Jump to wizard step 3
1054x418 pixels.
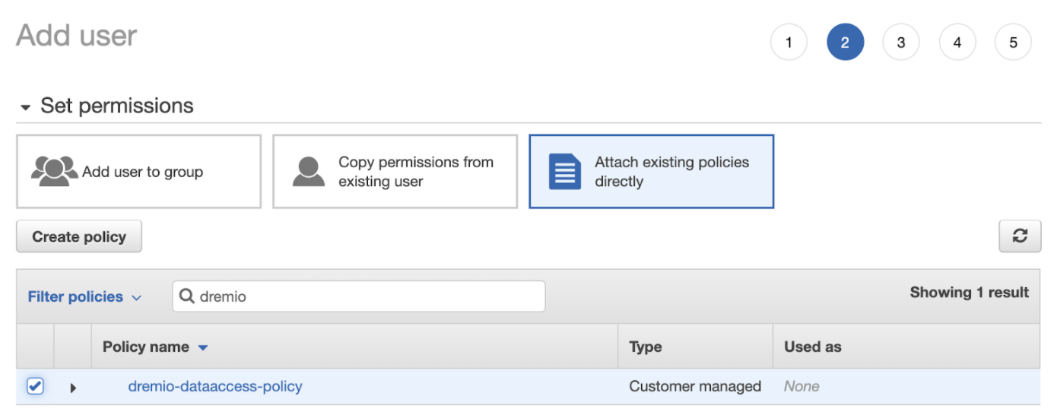pos(900,43)
